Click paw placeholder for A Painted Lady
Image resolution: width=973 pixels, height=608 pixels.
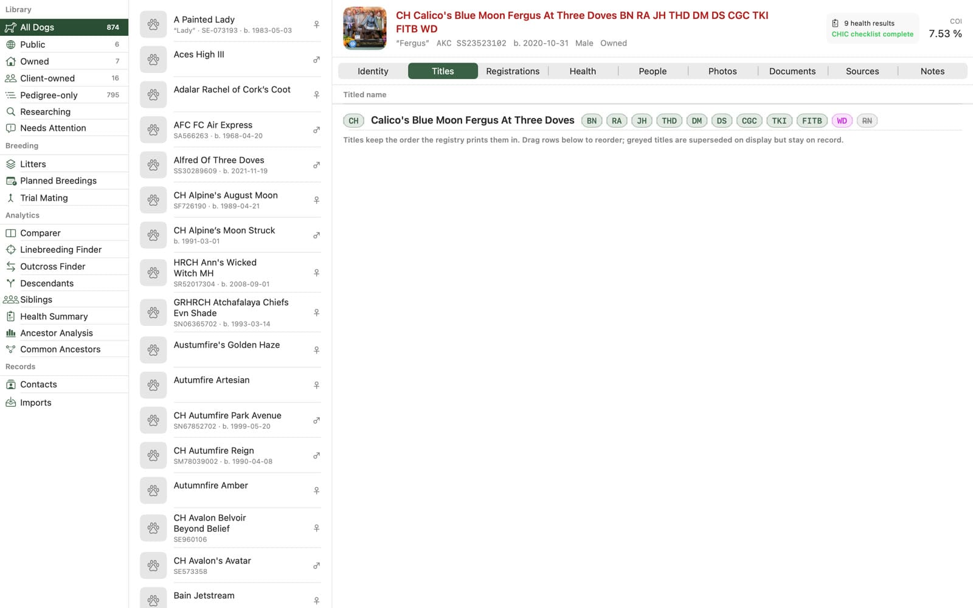(153, 24)
